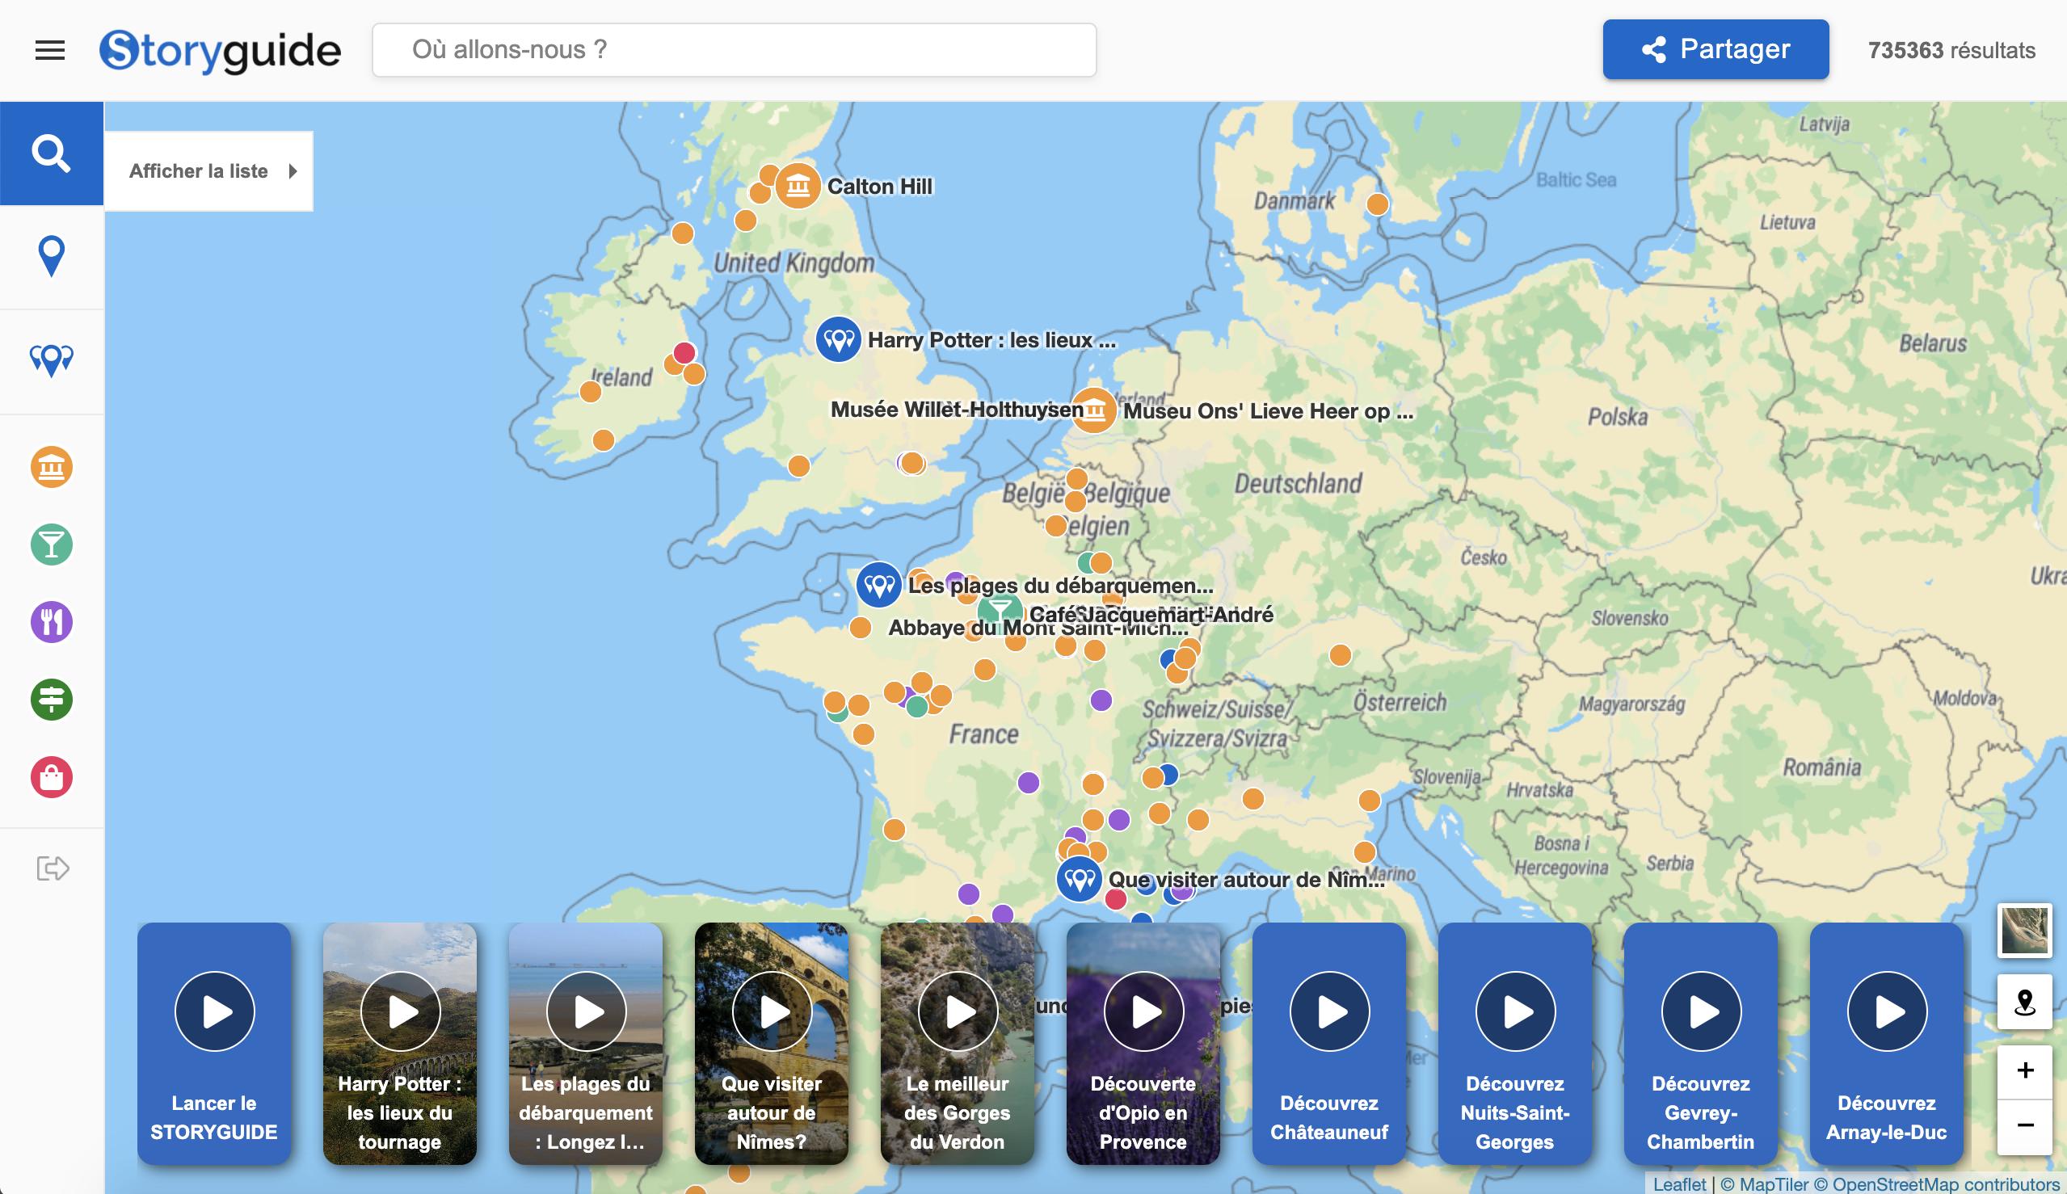Play 'Le meilleur des Gorges du Verdon' card

tap(958, 1011)
